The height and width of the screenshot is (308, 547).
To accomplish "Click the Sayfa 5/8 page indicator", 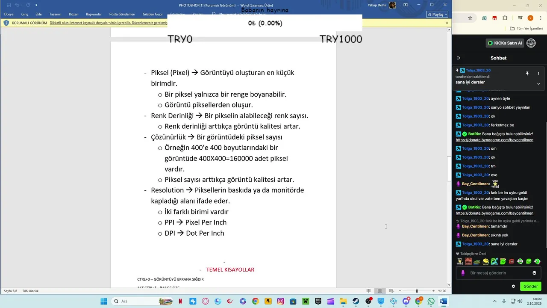I will 11,291.
